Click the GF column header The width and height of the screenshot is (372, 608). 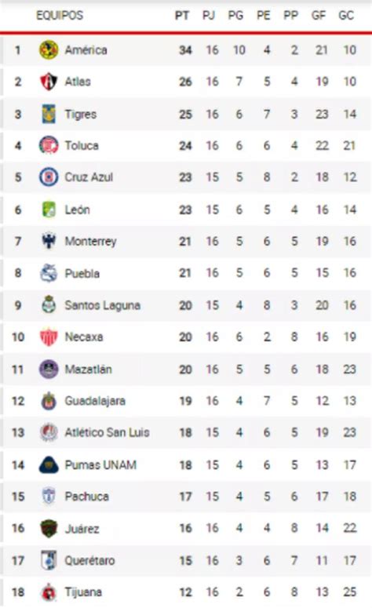(318, 16)
